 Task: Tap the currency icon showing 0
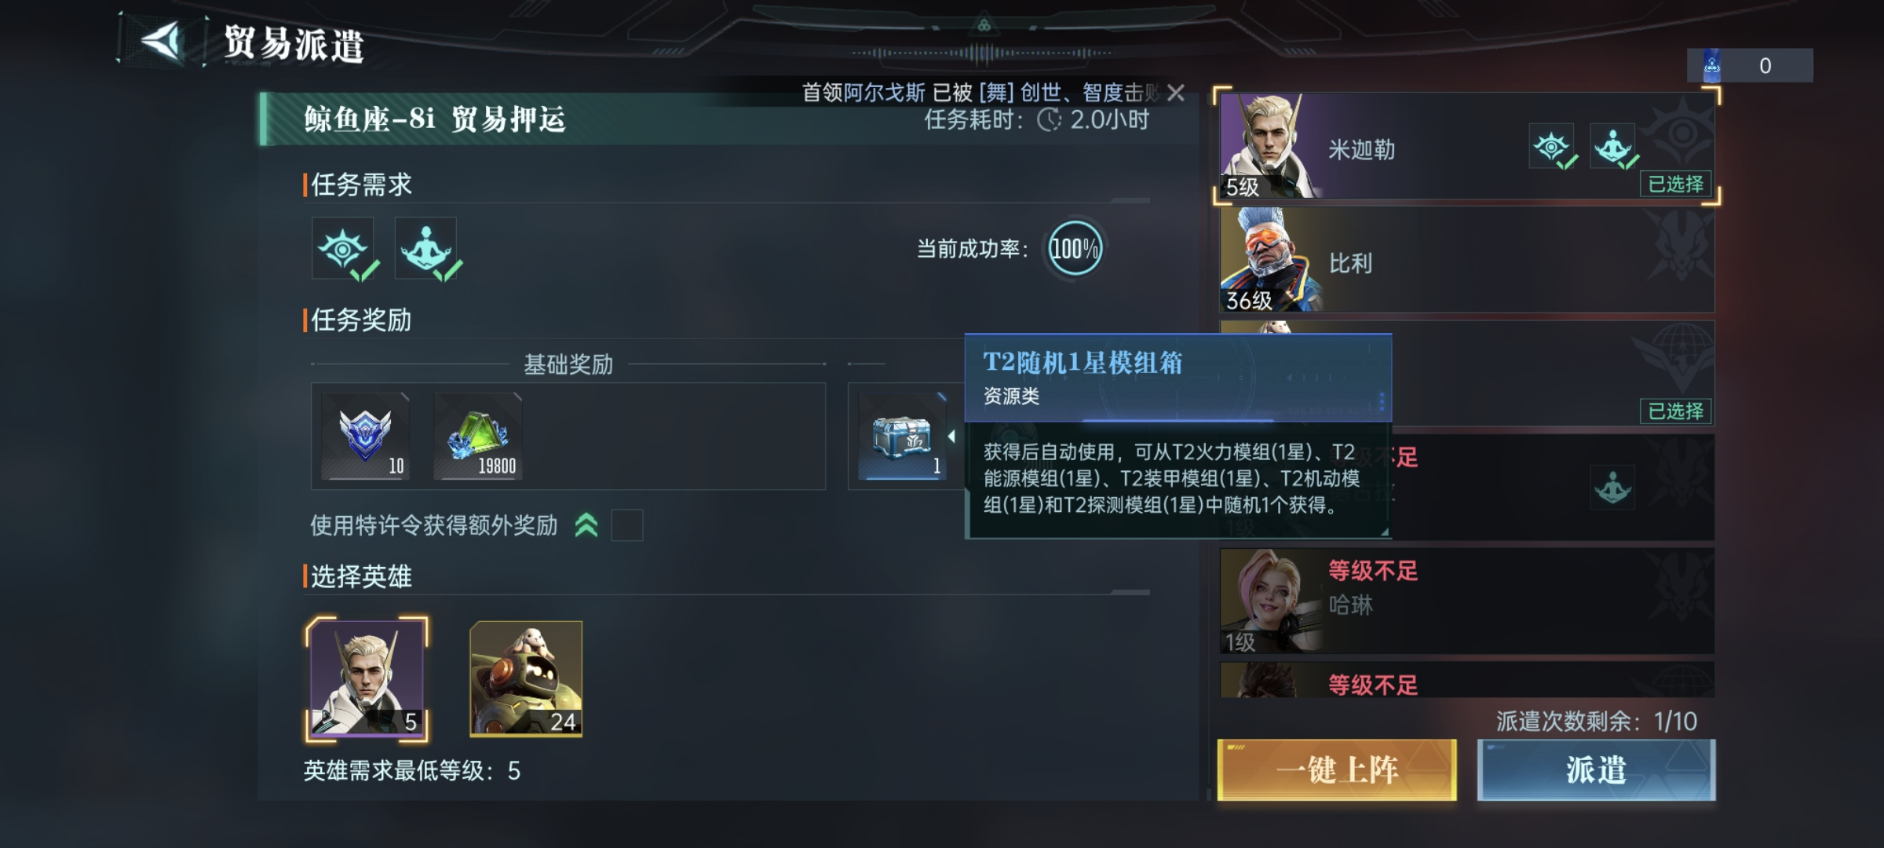pos(1712,65)
